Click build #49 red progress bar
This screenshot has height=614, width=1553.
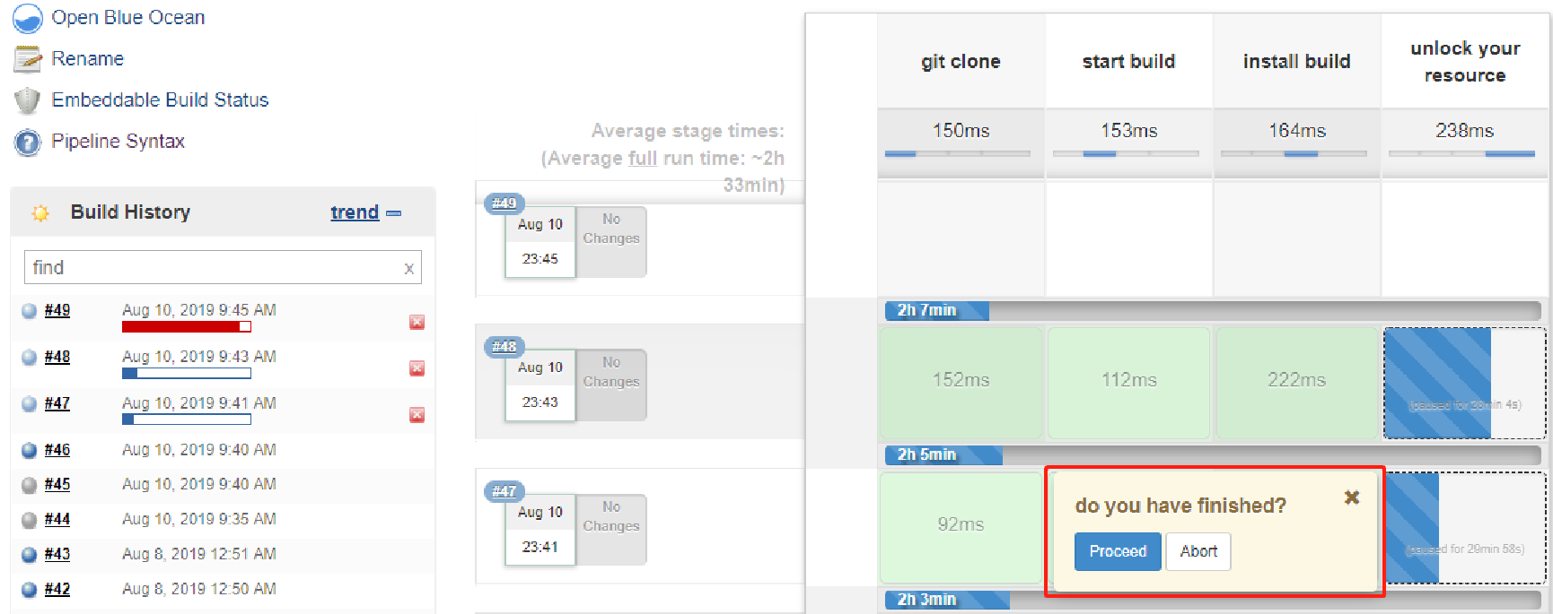[186, 327]
